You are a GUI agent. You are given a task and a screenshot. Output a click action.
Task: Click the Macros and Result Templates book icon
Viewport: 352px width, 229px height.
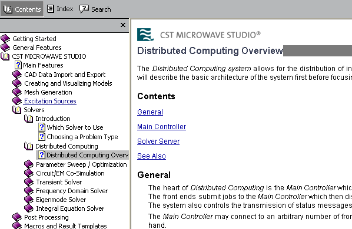17,225
